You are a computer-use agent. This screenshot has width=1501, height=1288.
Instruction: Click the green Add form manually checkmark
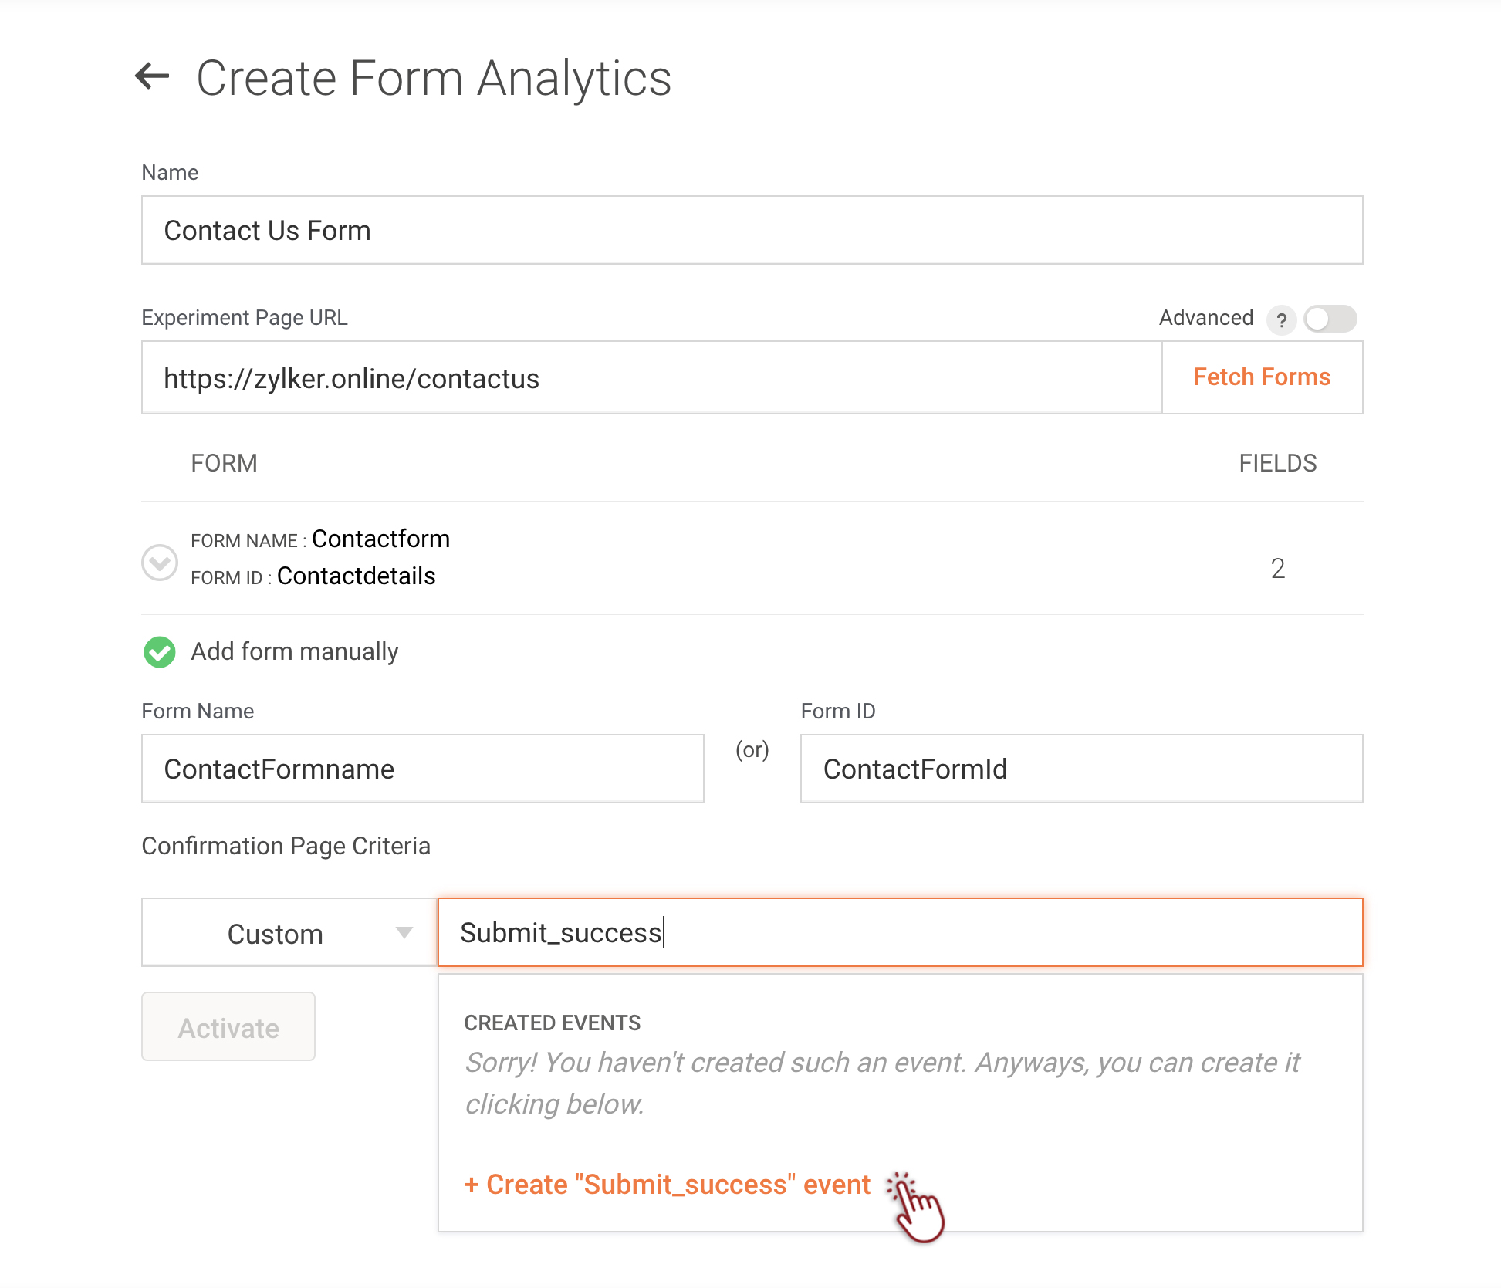tap(160, 652)
